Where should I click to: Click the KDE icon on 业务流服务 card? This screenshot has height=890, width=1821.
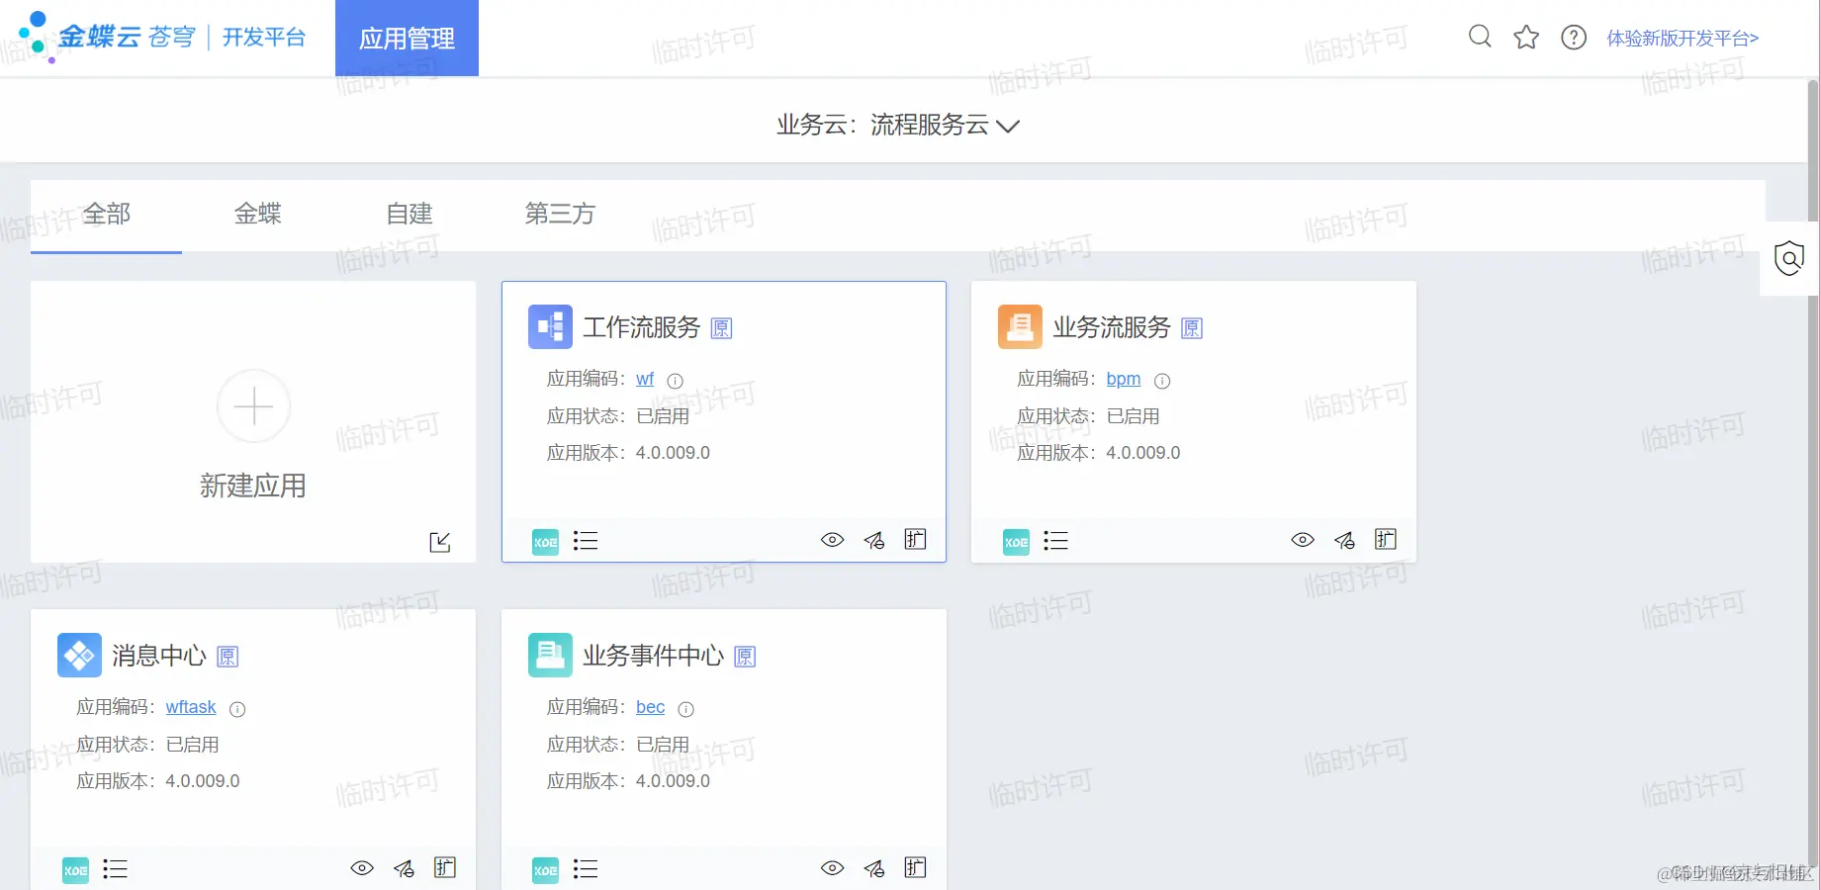[x=1016, y=541]
